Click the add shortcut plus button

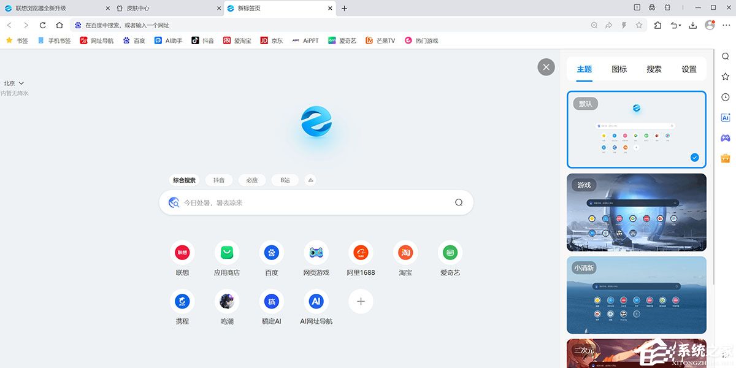[361, 301]
